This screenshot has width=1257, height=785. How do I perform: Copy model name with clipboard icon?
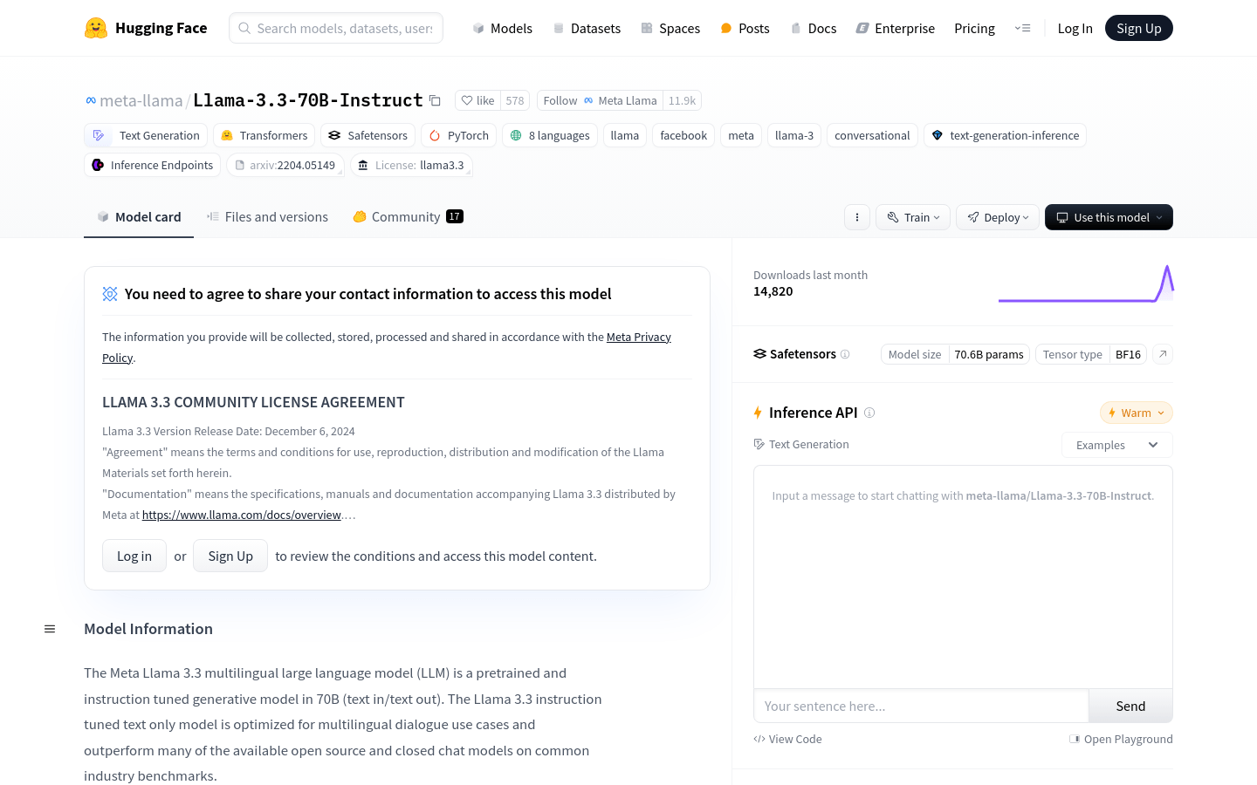click(435, 100)
